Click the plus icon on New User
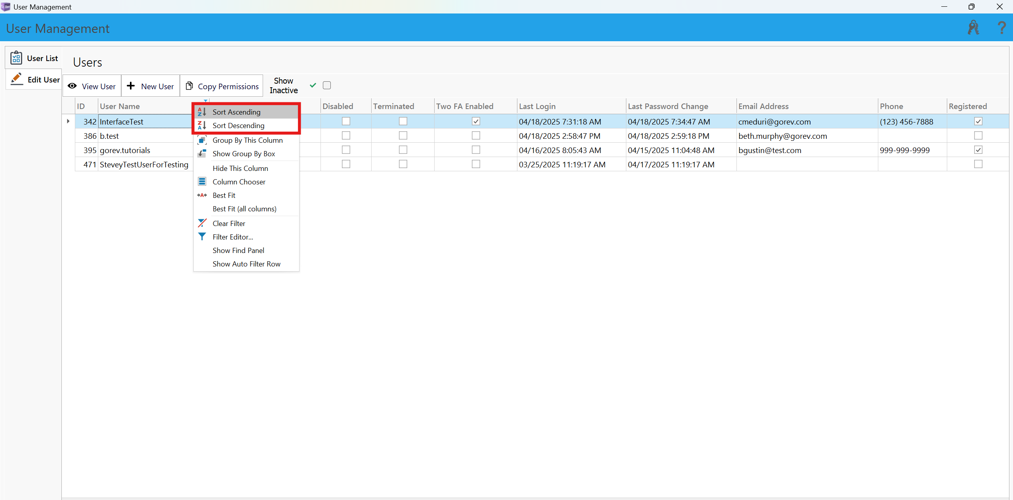This screenshot has height=500, width=1013. 131,86
